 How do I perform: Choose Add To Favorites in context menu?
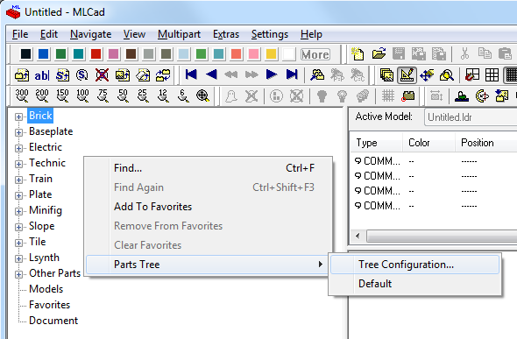[x=209, y=207]
